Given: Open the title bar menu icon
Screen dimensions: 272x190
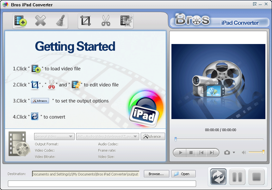Looking at the screenshot, I should 255,4.
